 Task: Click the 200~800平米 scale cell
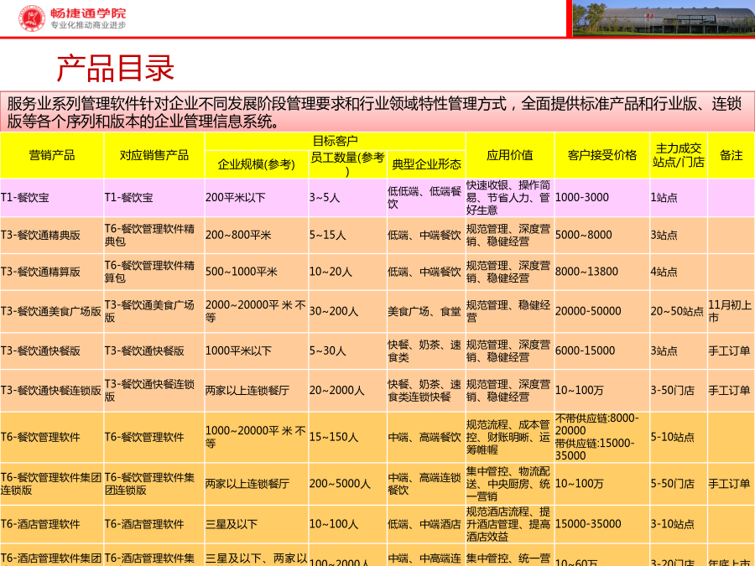pyautogui.click(x=256, y=236)
